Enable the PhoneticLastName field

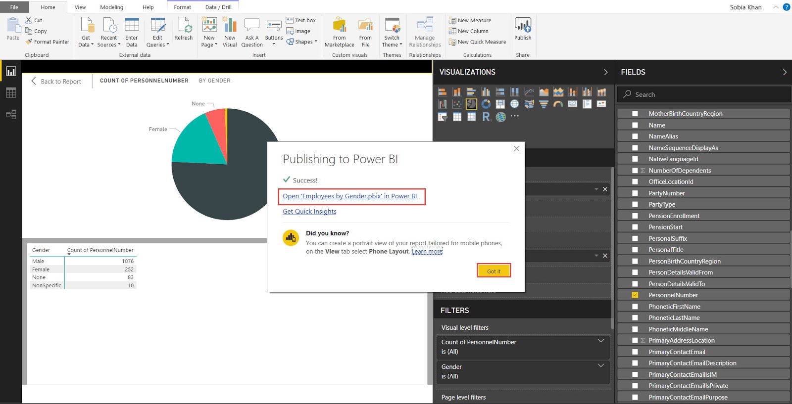pyautogui.click(x=635, y=318)
